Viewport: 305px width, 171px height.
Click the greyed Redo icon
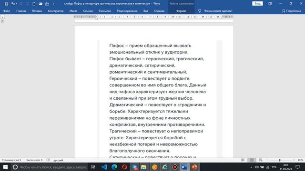[21, 4]
